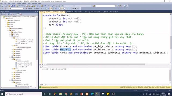Open the Project menu
Screen dimensions: 172x96
(19, 3)
